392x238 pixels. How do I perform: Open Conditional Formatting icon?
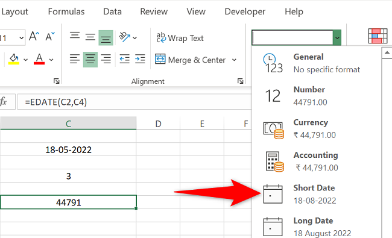click(x=378, y=36)
